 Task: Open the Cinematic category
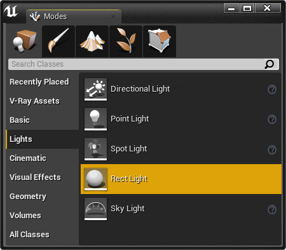tap(28, 158)
